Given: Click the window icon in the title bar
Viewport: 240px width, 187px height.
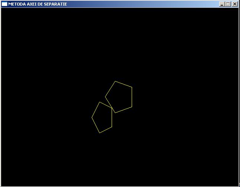Looking at the screenshot, I should click(4, 4).
